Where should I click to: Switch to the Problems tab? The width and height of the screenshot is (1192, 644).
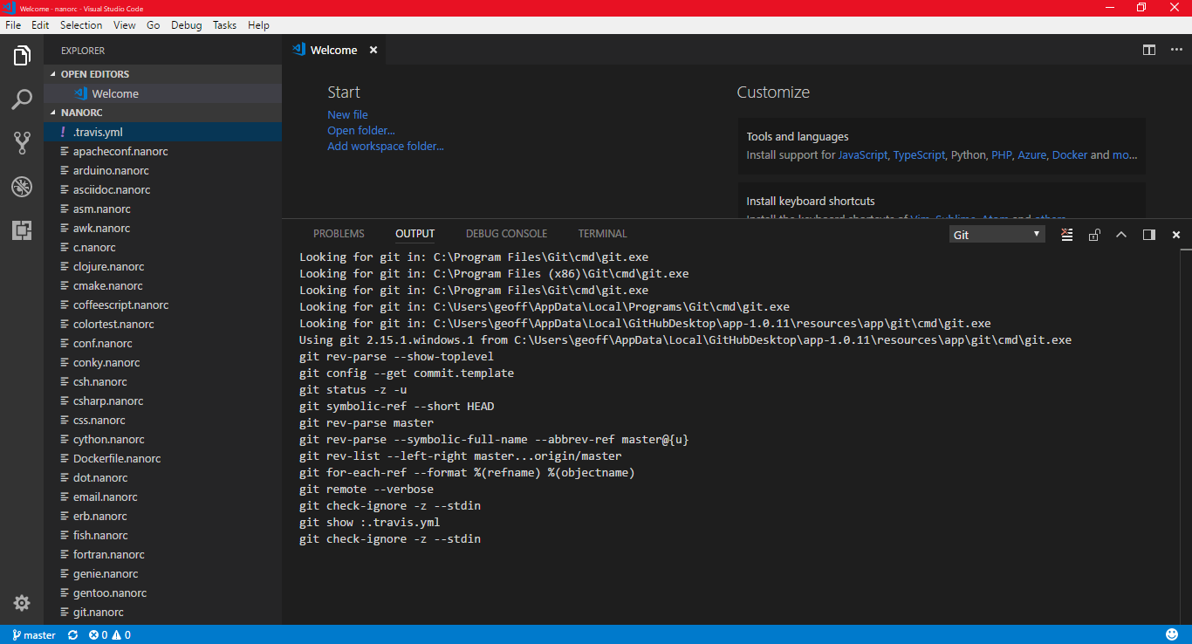[339, 234]
